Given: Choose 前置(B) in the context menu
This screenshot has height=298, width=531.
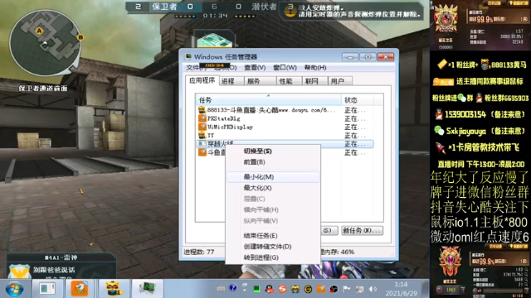Looking at the screenshot, I should coord(273,162).
